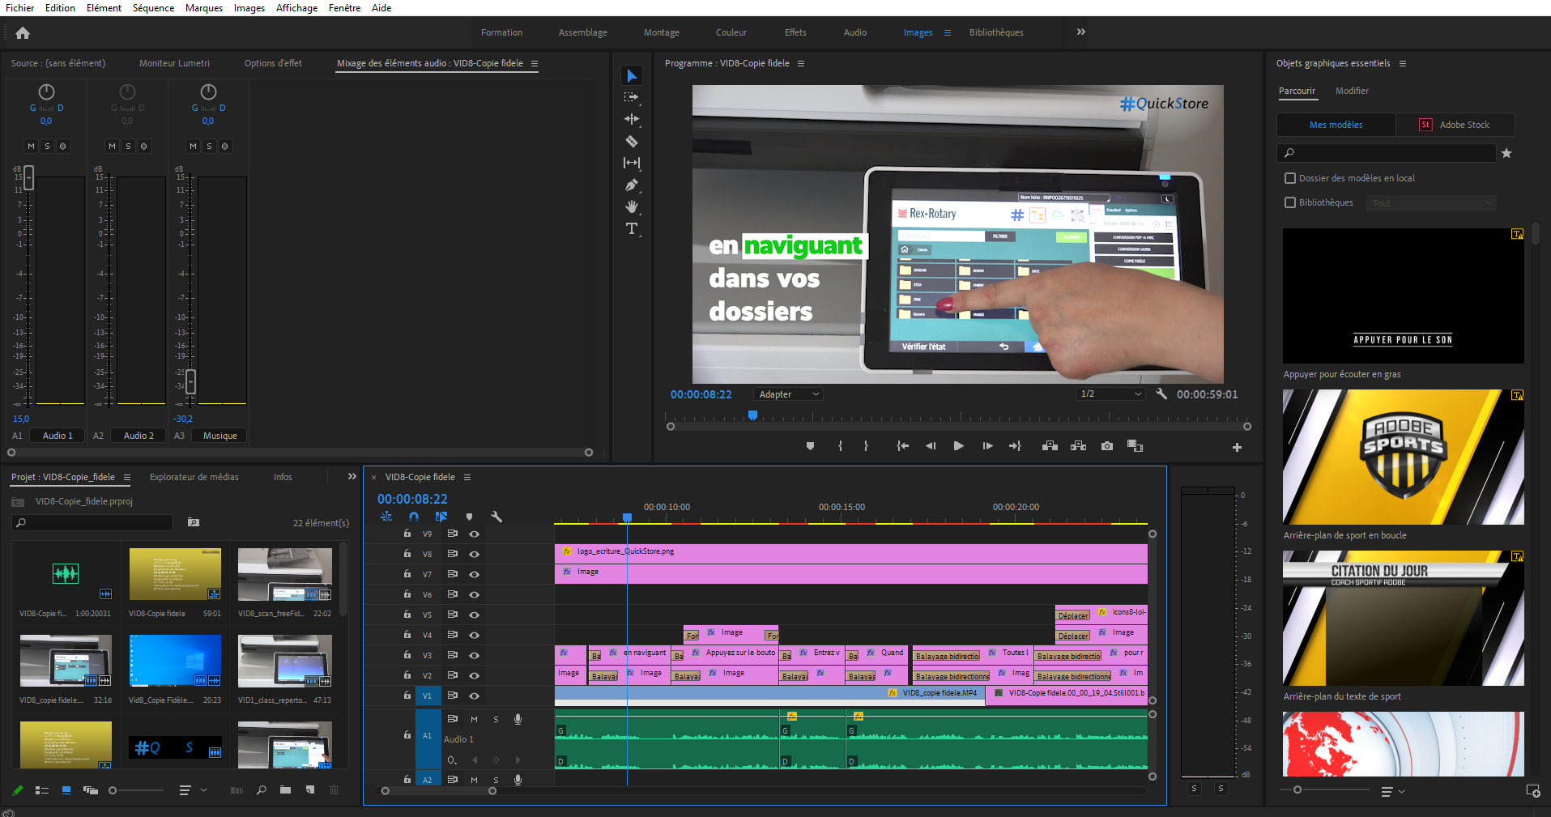1551x817 pixels.
Task: Switch to the Couleur workspace tab
Action: 731,33
